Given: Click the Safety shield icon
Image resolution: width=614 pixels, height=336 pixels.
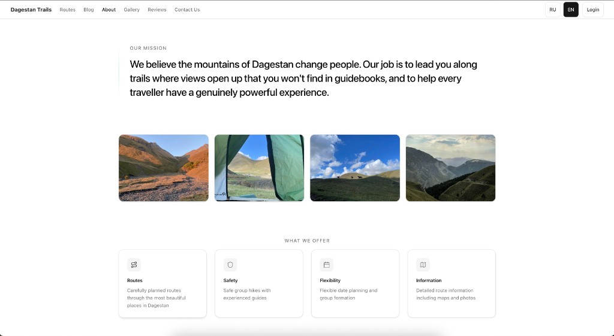Looking at the screenshot, I should (230, 265).
